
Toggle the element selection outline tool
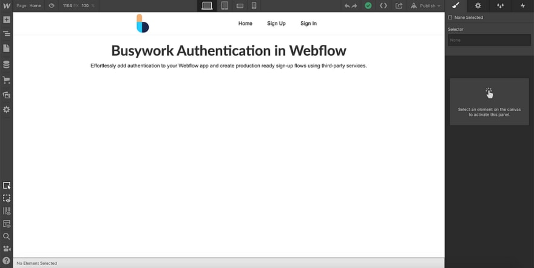[7, 186]
